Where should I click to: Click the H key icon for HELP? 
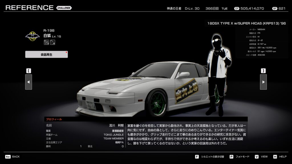[x=275, y=157]
